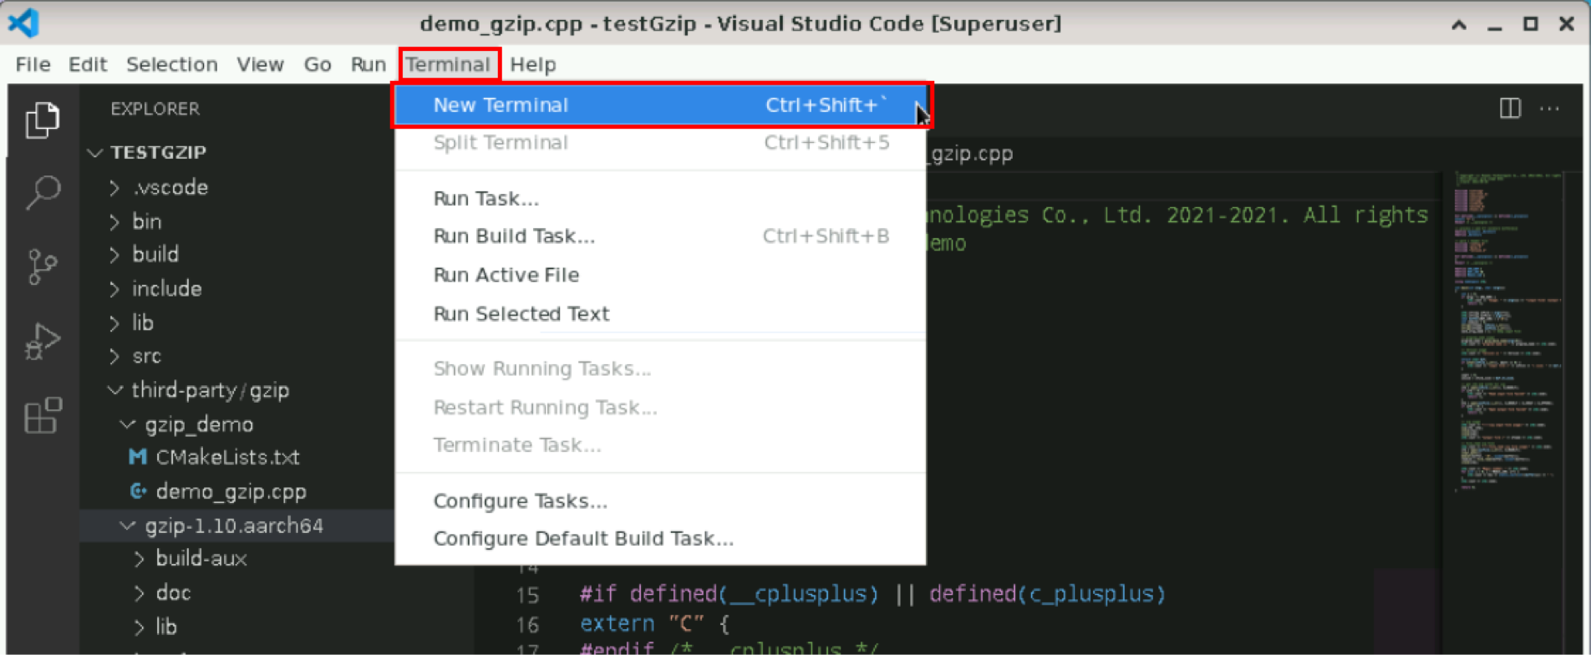Open the Help menu

click(532, 64)
